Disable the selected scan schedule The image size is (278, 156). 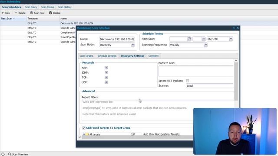[x=55, y=13]
